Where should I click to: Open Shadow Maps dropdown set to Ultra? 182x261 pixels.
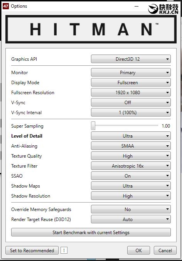pos(131,186)
